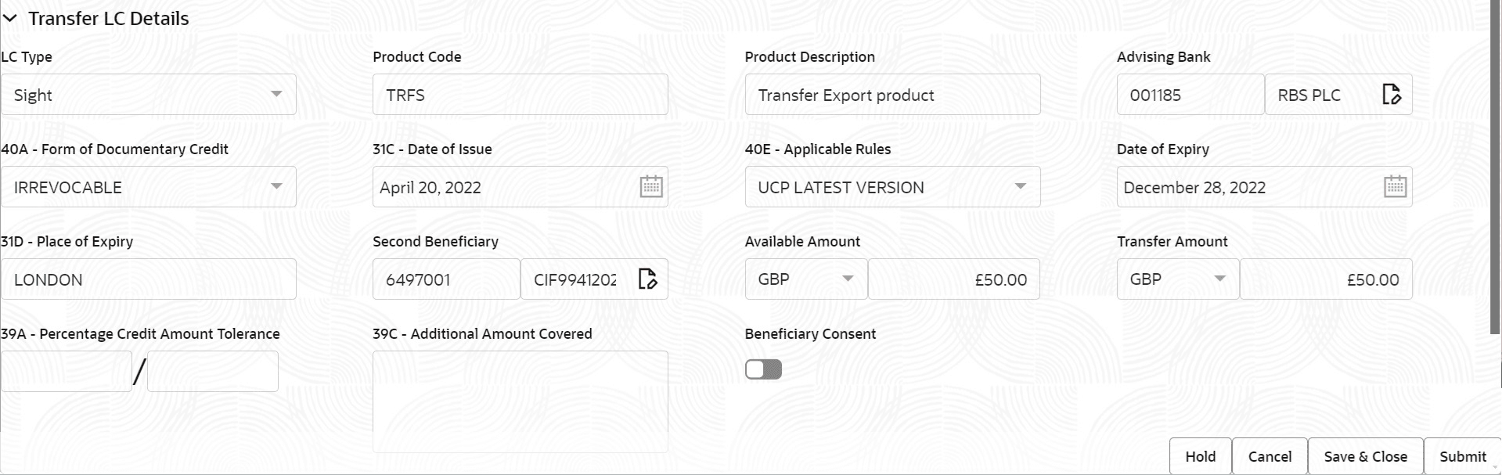Open the Available Amount currency dropdown
Screen dimensions: 1502x475
pos(848,279)
